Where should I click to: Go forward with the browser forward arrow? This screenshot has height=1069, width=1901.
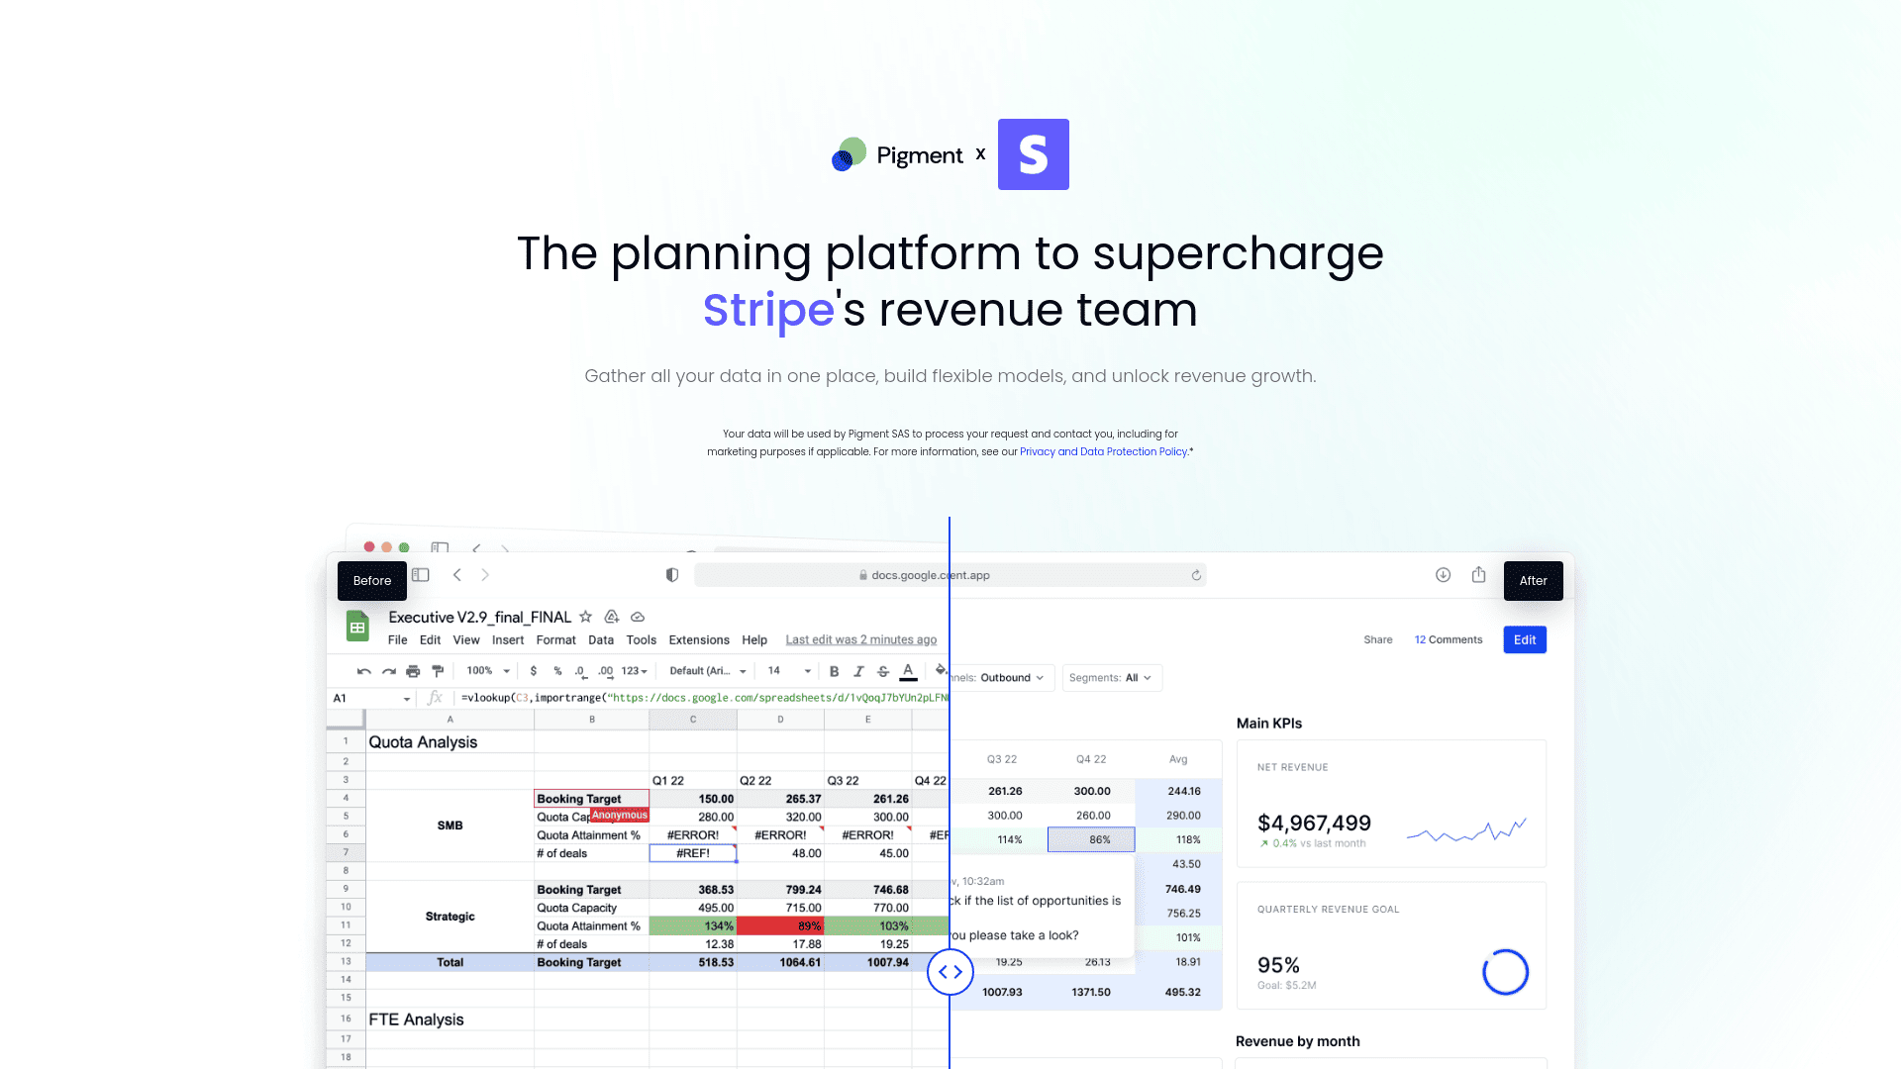pyautogui.click(x=485, y=575)
